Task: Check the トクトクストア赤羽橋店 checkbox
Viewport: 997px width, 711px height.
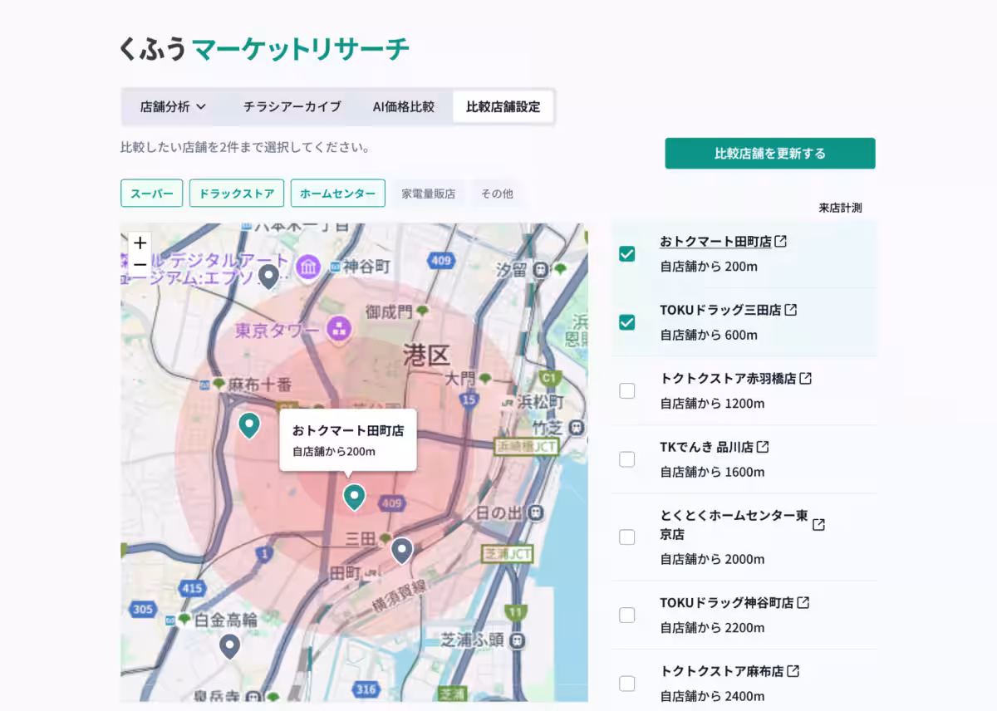Action: 627,390
